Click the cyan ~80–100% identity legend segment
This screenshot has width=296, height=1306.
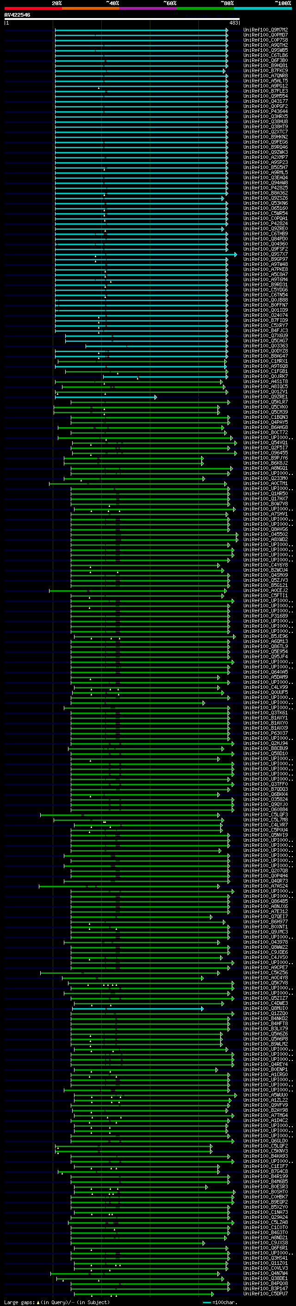(x=263, y=8)
